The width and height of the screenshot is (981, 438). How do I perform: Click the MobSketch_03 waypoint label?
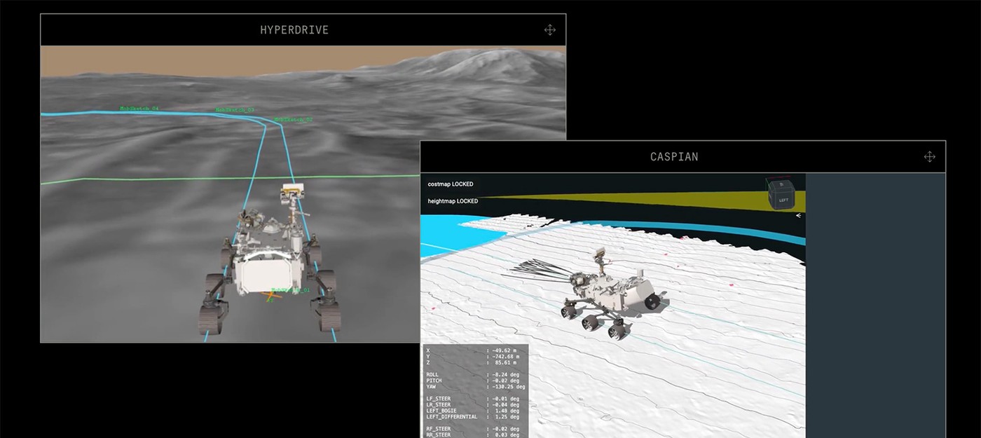click(x=235, y=110)
